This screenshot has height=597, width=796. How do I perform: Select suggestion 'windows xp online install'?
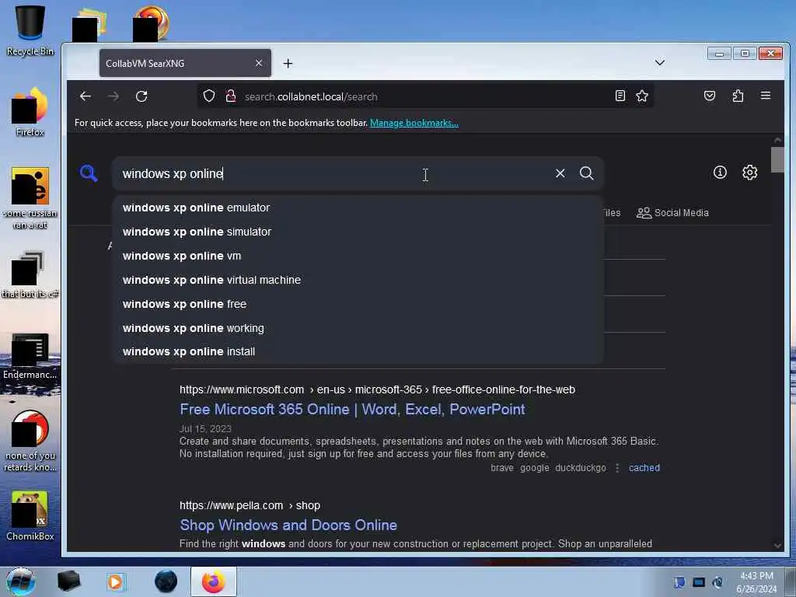(x=358, y=351)
